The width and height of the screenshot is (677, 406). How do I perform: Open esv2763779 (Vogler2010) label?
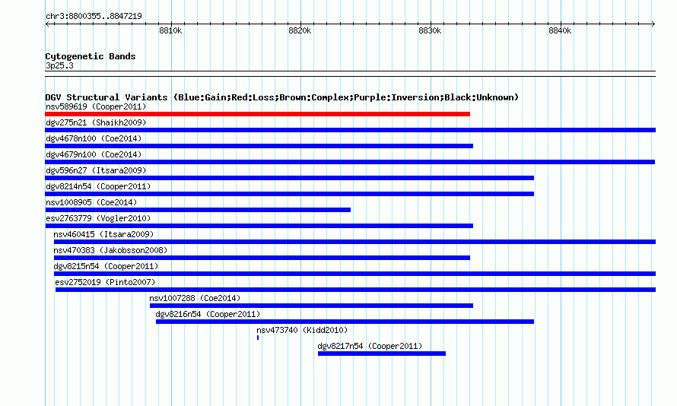coord(98,218)
